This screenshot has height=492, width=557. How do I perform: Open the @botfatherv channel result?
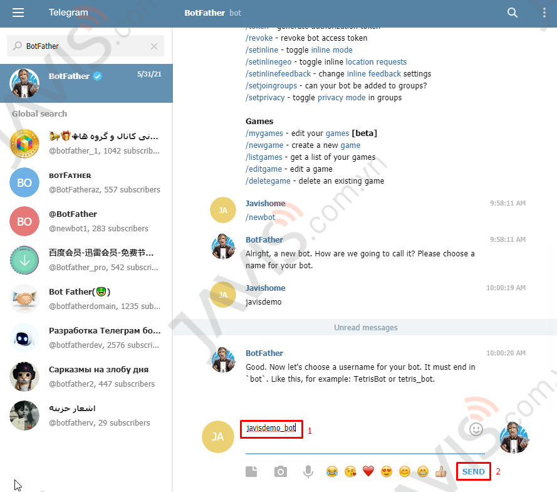pos(86,416)
